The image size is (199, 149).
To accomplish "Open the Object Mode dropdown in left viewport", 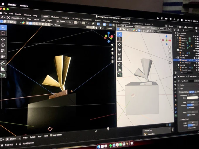I will point(16,18).
